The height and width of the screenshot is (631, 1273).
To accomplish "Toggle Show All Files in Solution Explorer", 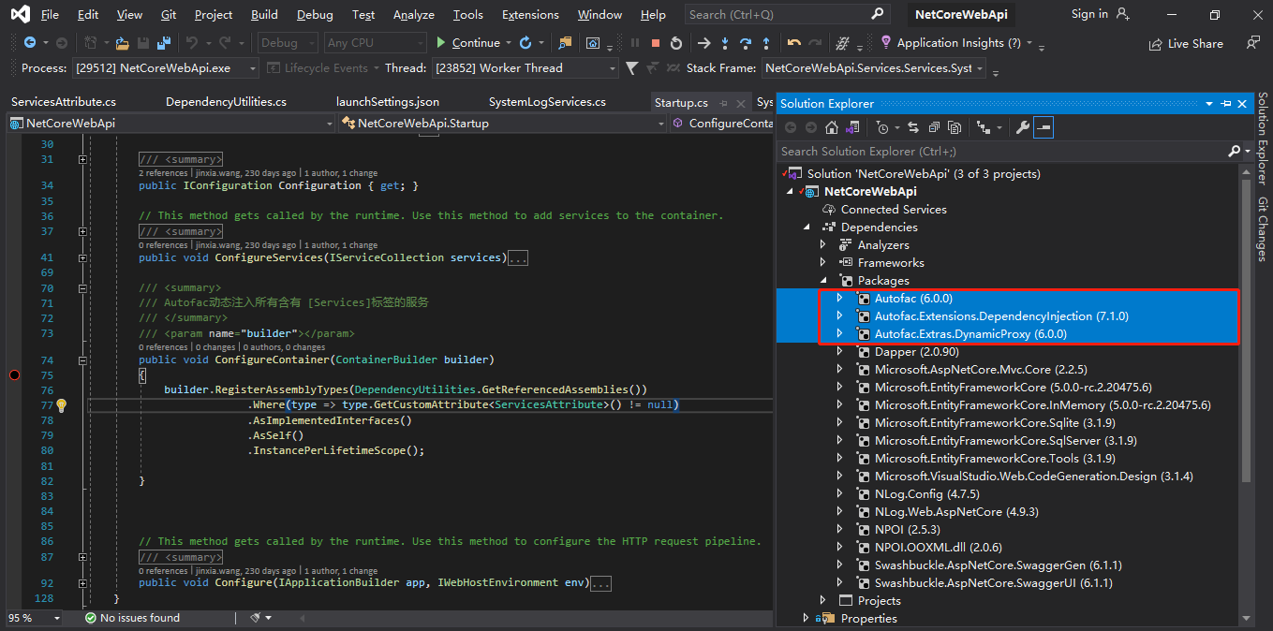I will click(x=955, y=127).
